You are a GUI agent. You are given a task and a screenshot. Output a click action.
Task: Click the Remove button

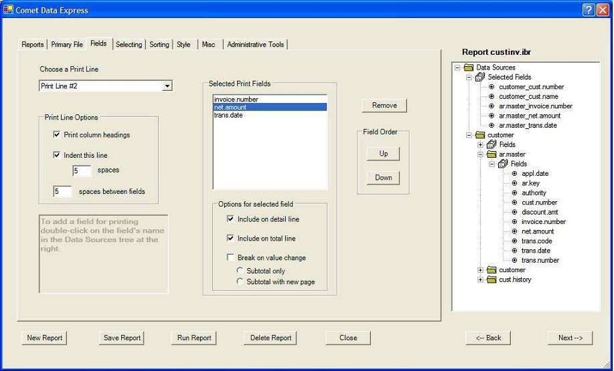click(384, 105)
